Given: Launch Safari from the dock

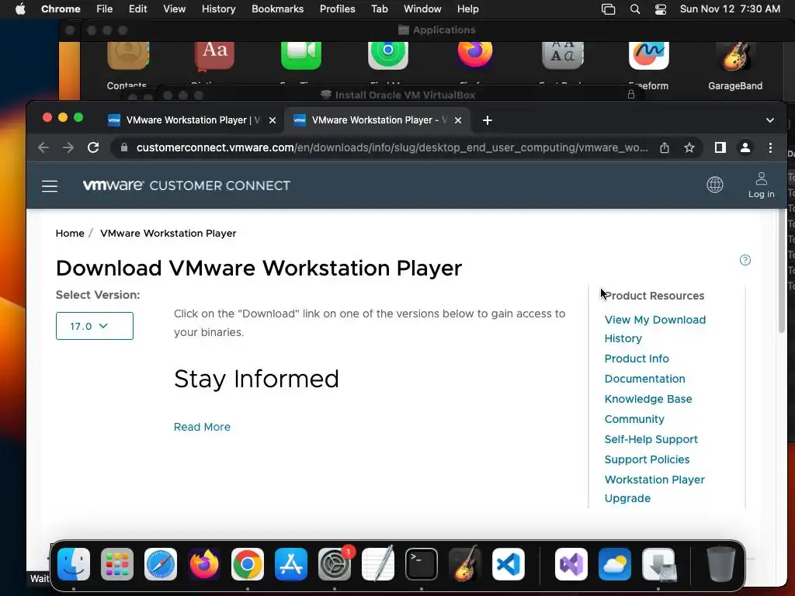Looking at the screenshot, I should coord(161,564).
